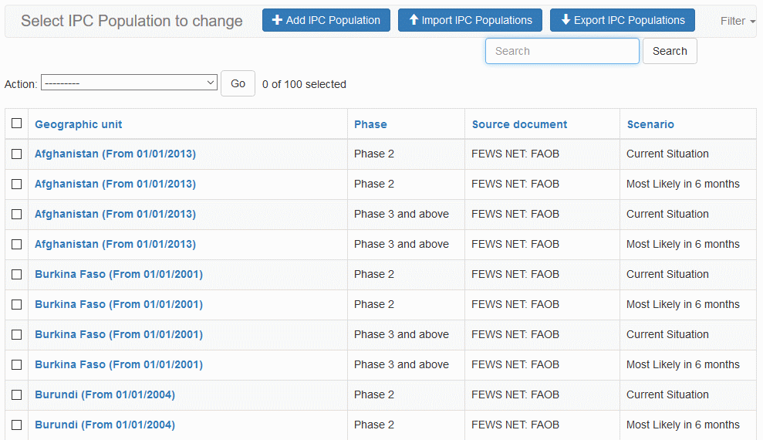
Task: Click the plus icon on Add IPC Population
Action: click(278, 21)
